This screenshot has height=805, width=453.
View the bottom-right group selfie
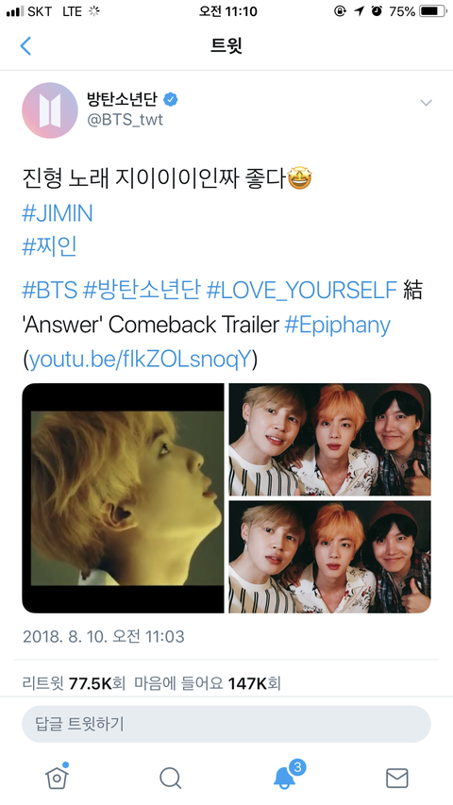(329, 557)
